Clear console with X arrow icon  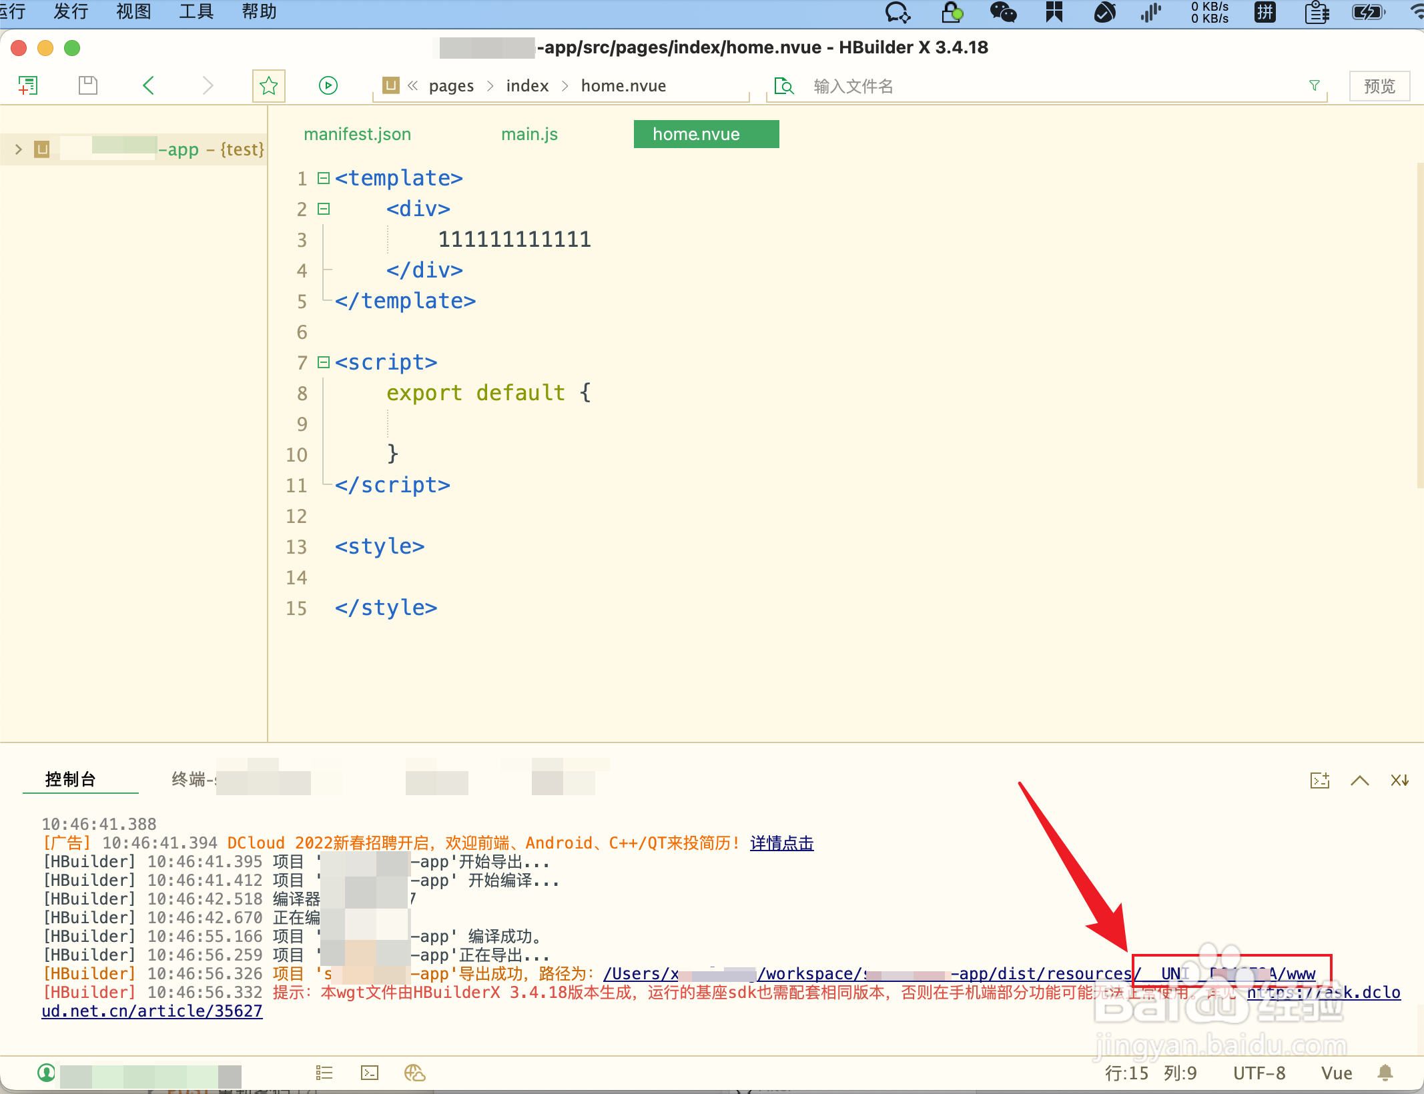click(1400, 780)
